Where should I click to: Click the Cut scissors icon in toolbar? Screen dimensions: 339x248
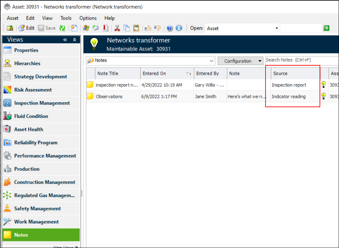[x=117, y=28]
